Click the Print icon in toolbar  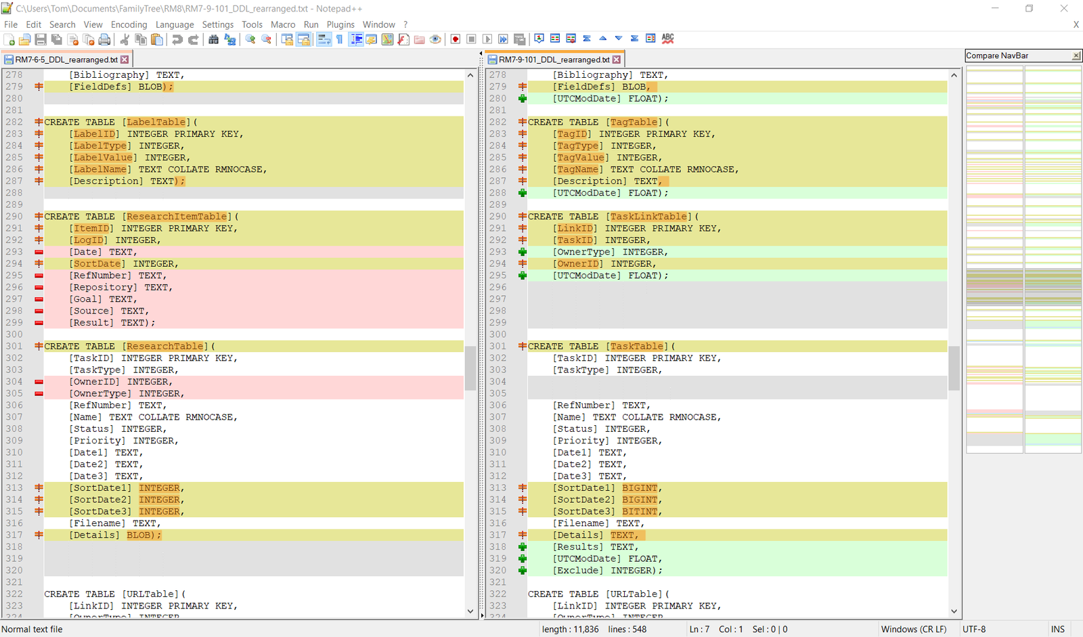tap(104, 39)
